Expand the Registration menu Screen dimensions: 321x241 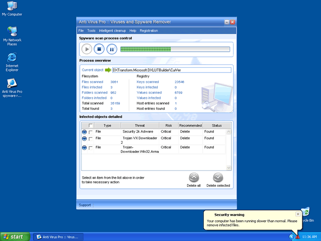(x=149, y=31)
